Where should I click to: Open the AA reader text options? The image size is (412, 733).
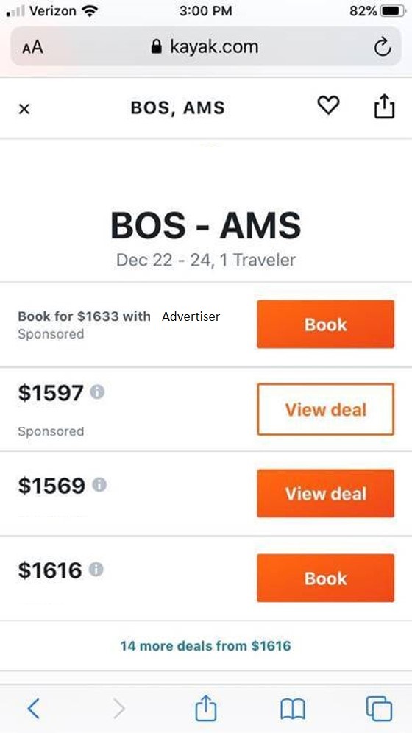point(32,47)
